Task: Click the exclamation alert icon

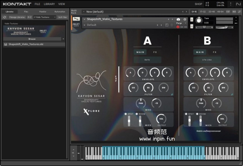Action: (x=231, y=4)
